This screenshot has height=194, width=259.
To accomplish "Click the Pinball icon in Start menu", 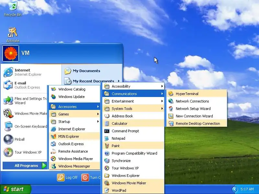I will pyautogui.click(x=8, y=139).
